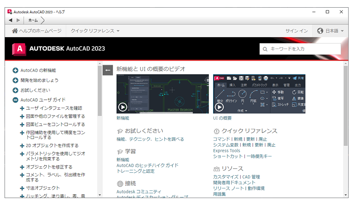Click 更新 link in システム変数 row
The height and width of the screenshot is (203, 352).
(x=259, y=145)
